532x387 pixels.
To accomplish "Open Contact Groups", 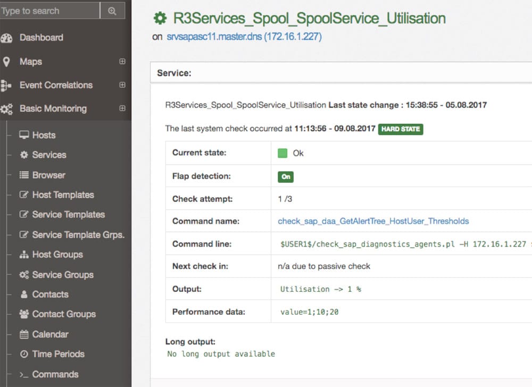I will [x=64, y=314].
